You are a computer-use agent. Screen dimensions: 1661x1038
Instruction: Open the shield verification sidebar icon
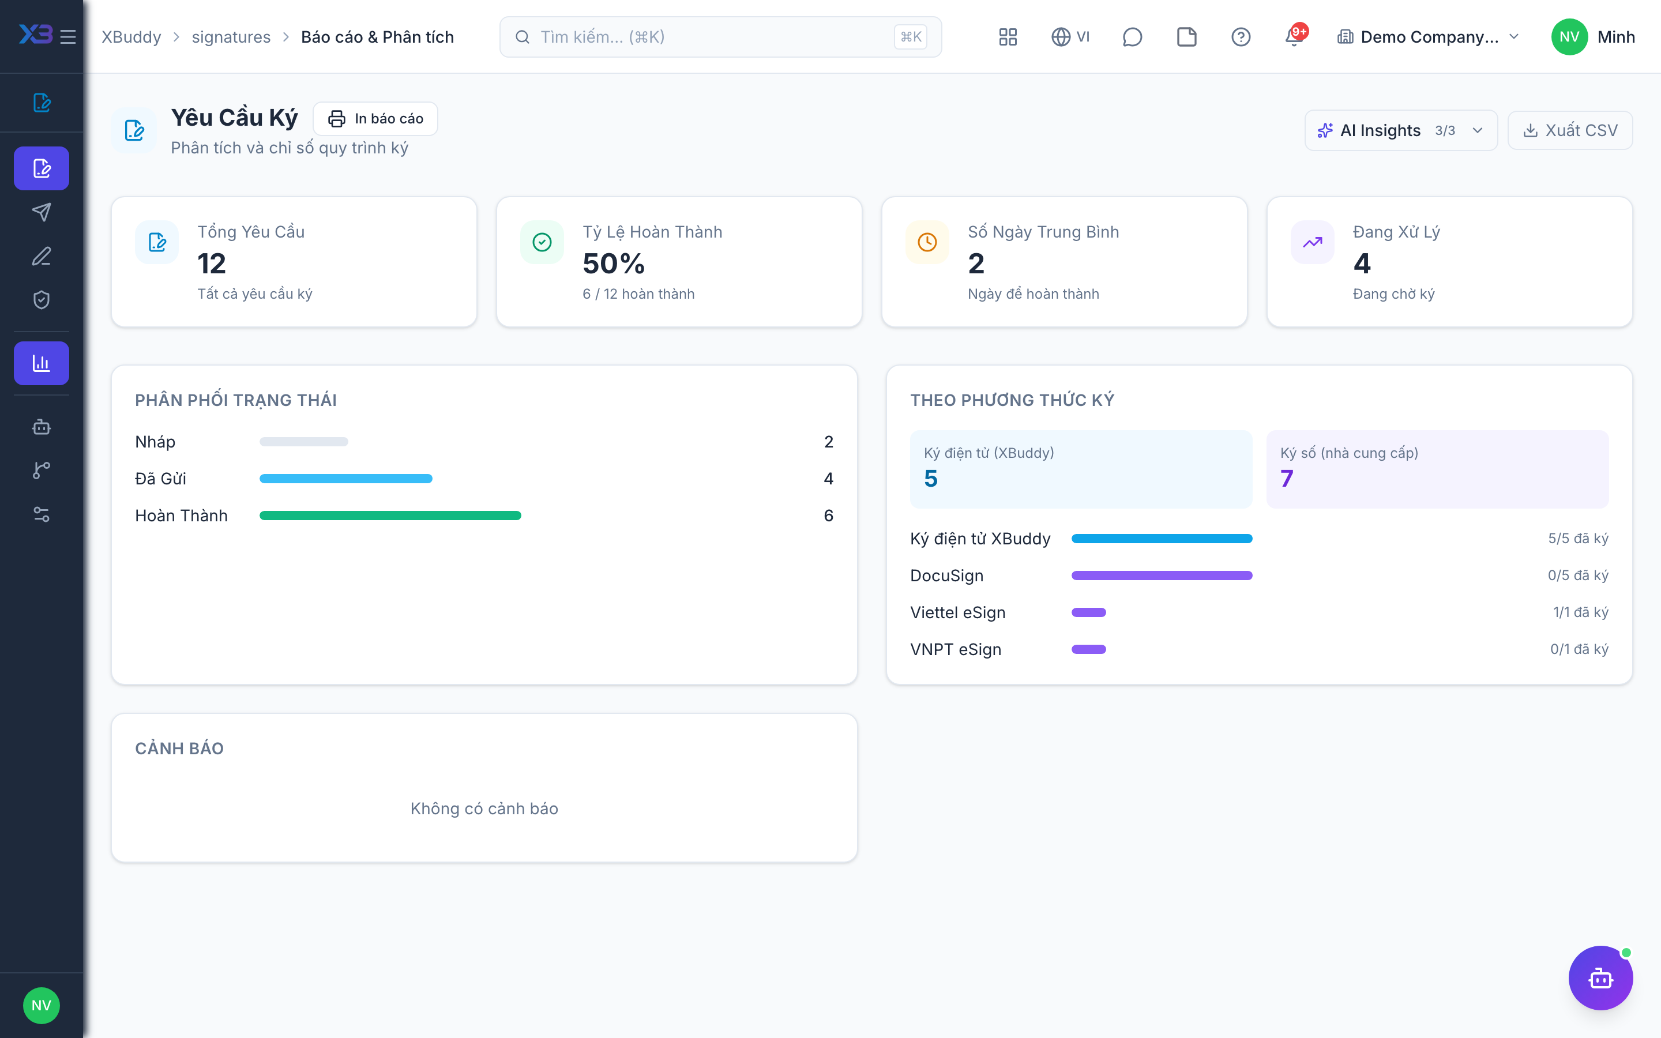pos(41,300)
